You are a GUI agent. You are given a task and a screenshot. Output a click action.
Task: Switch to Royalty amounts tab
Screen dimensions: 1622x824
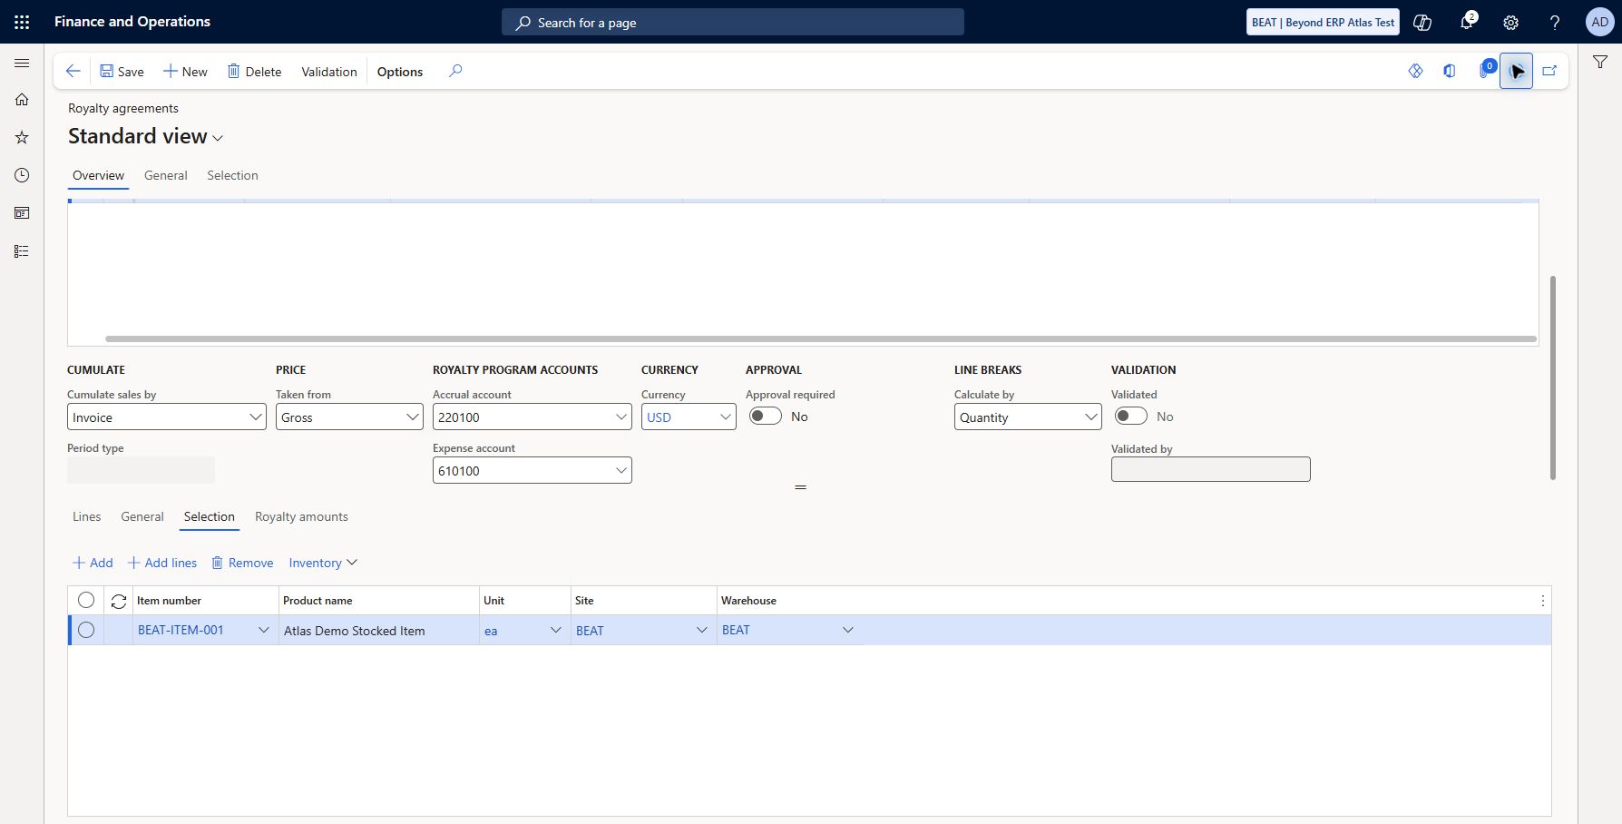(301, 516)
